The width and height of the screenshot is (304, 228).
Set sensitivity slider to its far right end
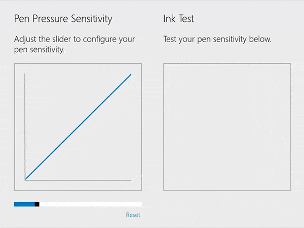tap(141, 204)
